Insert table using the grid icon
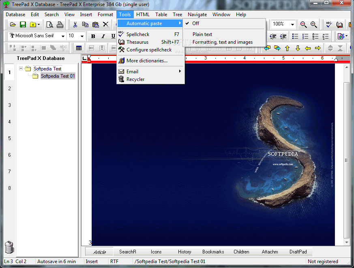 pos(79,48)
